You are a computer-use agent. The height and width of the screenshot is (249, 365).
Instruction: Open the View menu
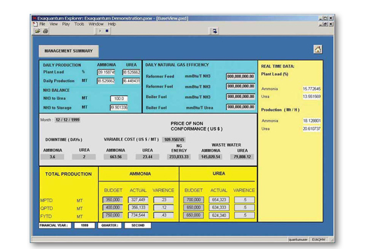coord(53,24)
